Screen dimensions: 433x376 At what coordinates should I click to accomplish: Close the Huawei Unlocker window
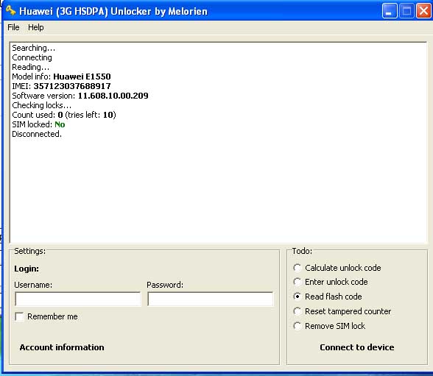click(423, 11)
